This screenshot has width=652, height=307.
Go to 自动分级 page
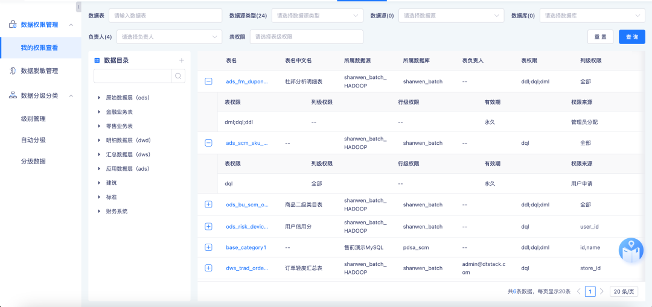point(33,140)
